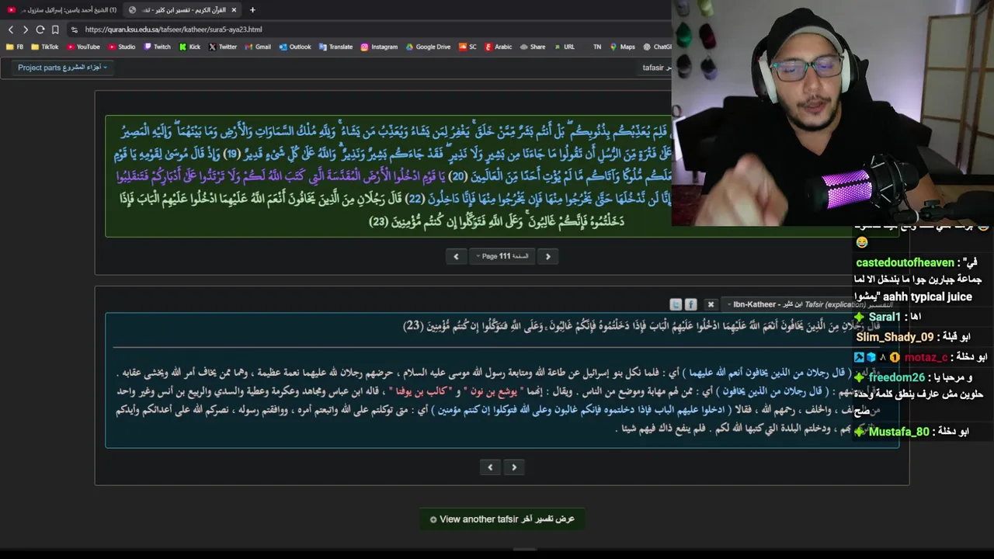Open a new browser tab
The image size is (994, 559).
[252, 10]
